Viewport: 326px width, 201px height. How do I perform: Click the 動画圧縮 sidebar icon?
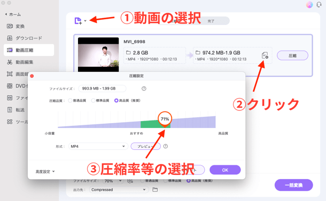pyautogui.click(x=10, y=50)
